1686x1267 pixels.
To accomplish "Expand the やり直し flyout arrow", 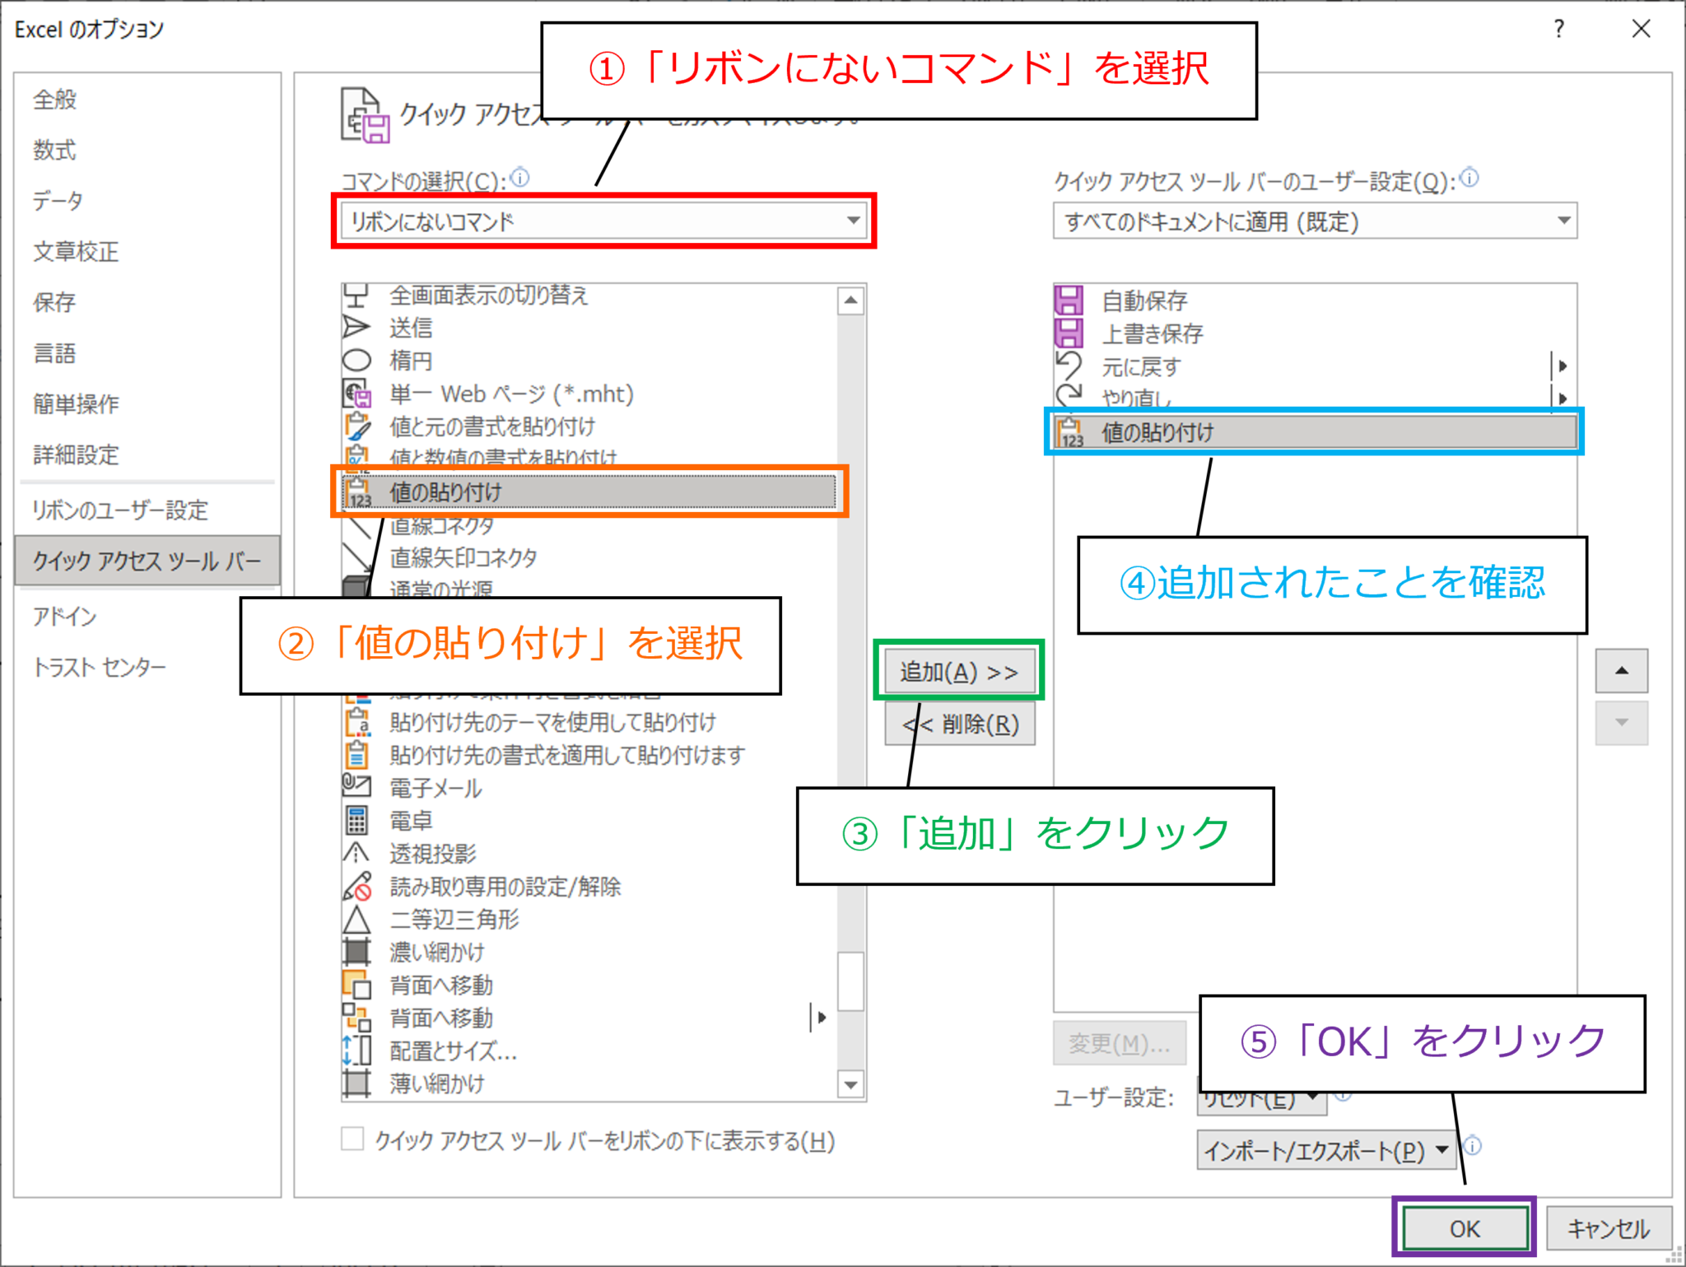I will point(1564,399).
